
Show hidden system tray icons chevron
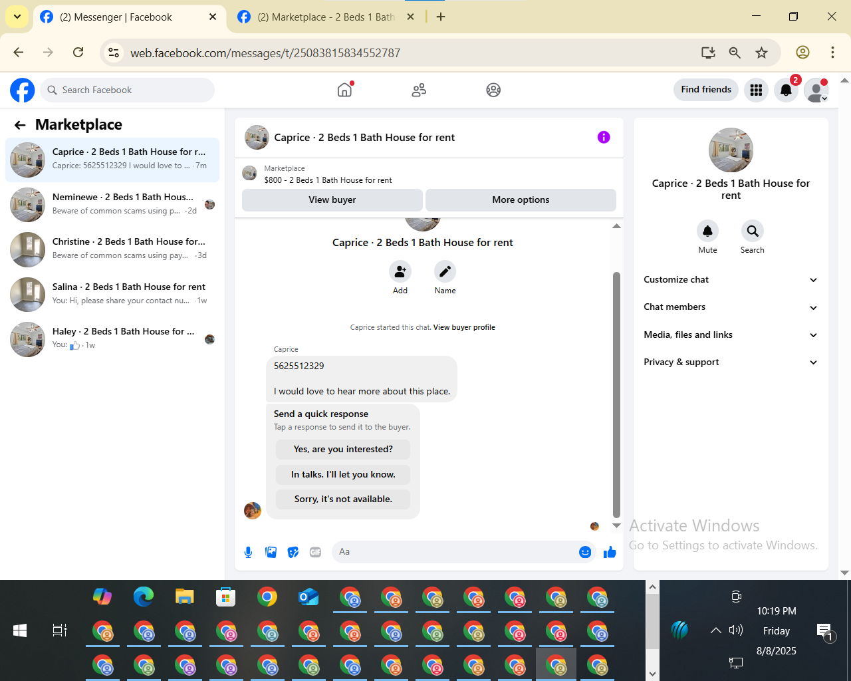715,630
